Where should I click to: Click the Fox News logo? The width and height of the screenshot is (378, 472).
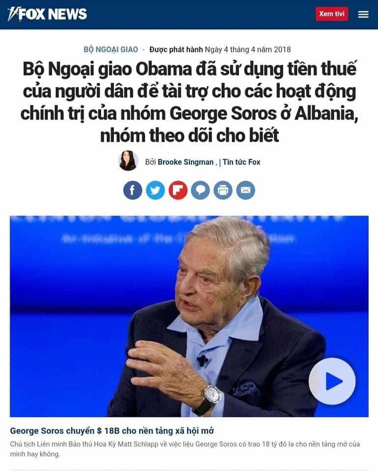point(47,14)
